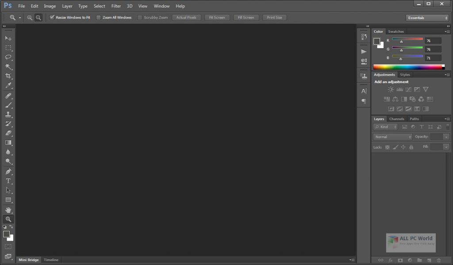Image resolution: width=453 pixels, height=265 pixels.
Task: Select the Pen tool
Action: (8, 171)
